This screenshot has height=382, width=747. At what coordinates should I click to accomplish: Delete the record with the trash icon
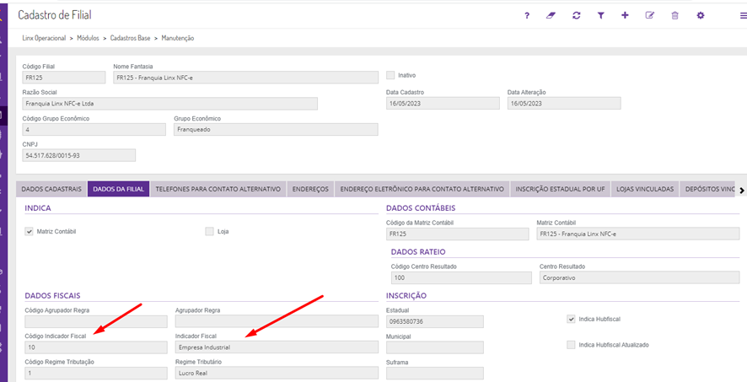point(674,15)
